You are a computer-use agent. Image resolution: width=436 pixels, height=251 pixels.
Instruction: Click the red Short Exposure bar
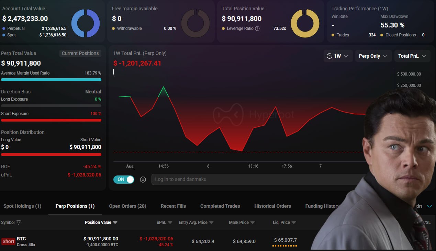[x=51, y=120]
